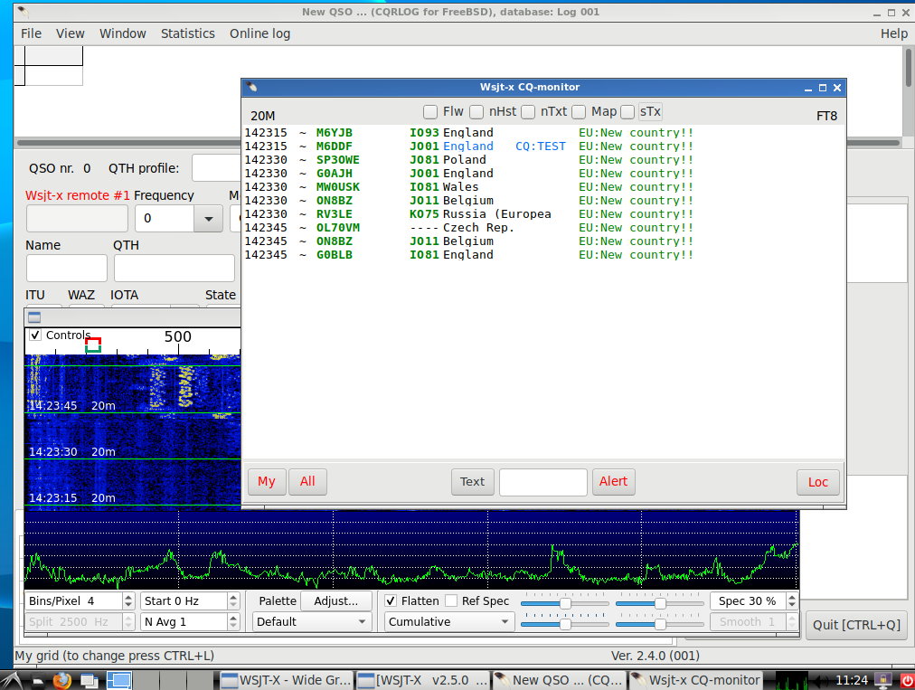Click the volume speaker tray icon

coord(821,681)
